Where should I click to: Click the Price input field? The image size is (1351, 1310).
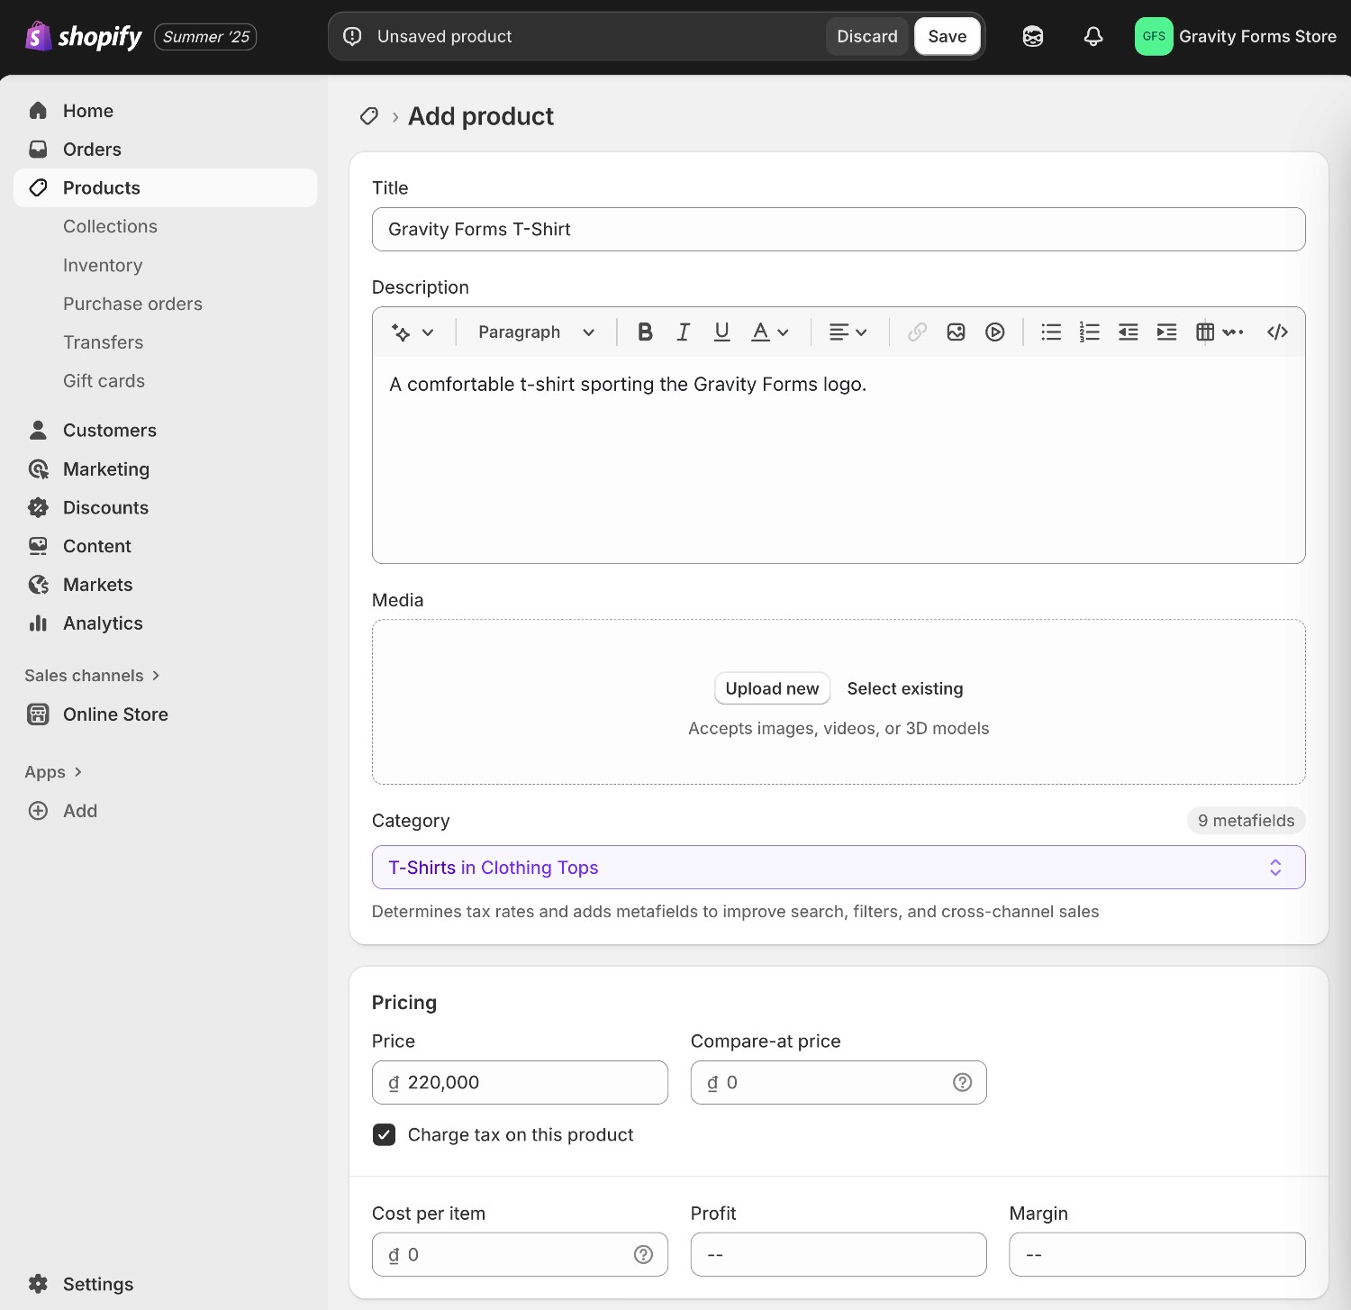coord(520,1083)
